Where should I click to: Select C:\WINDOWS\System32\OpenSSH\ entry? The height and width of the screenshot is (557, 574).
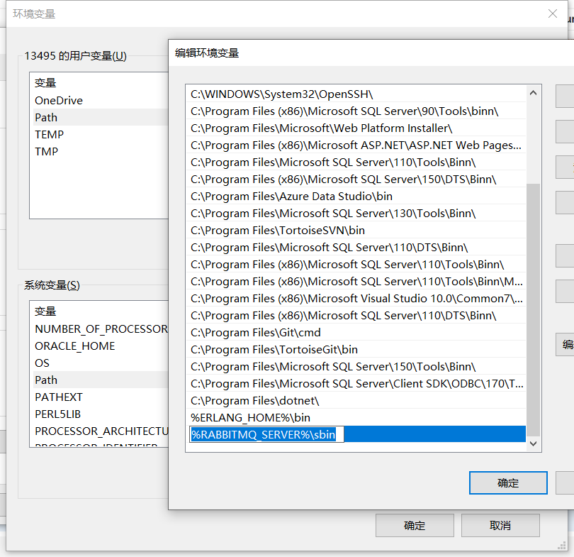pos(356,94)
